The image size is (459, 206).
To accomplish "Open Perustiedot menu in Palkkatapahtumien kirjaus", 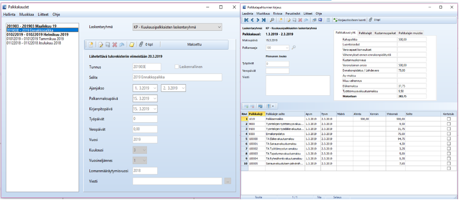I will pyautogui.click(x=294, y=13).
